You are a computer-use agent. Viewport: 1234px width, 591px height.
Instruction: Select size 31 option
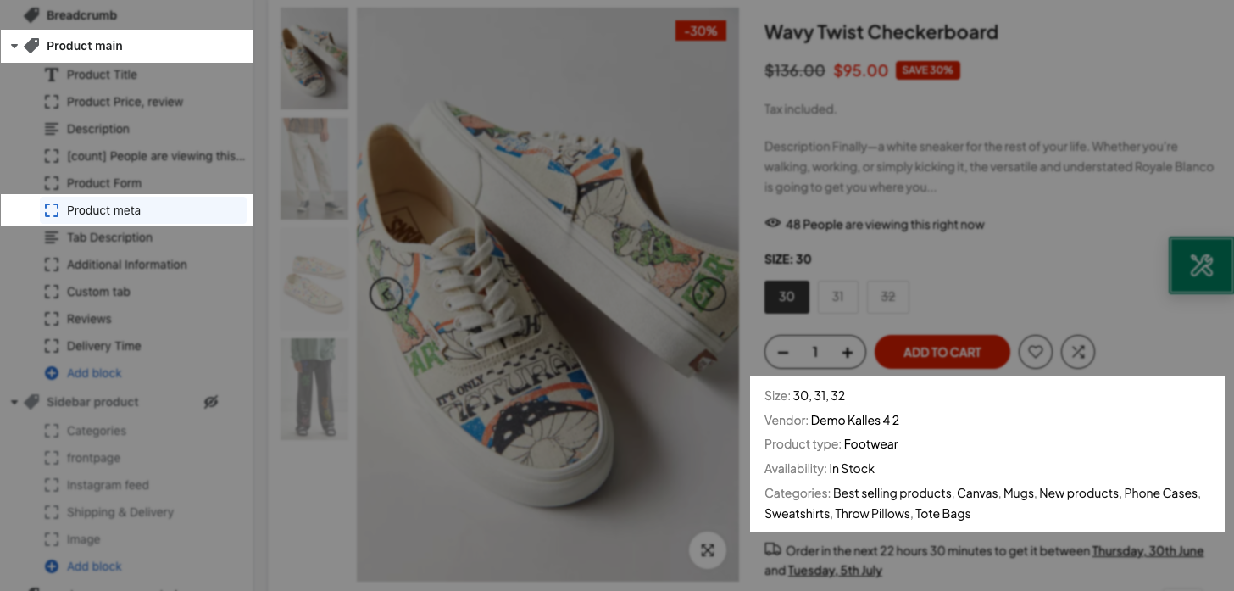pos(837,297)
